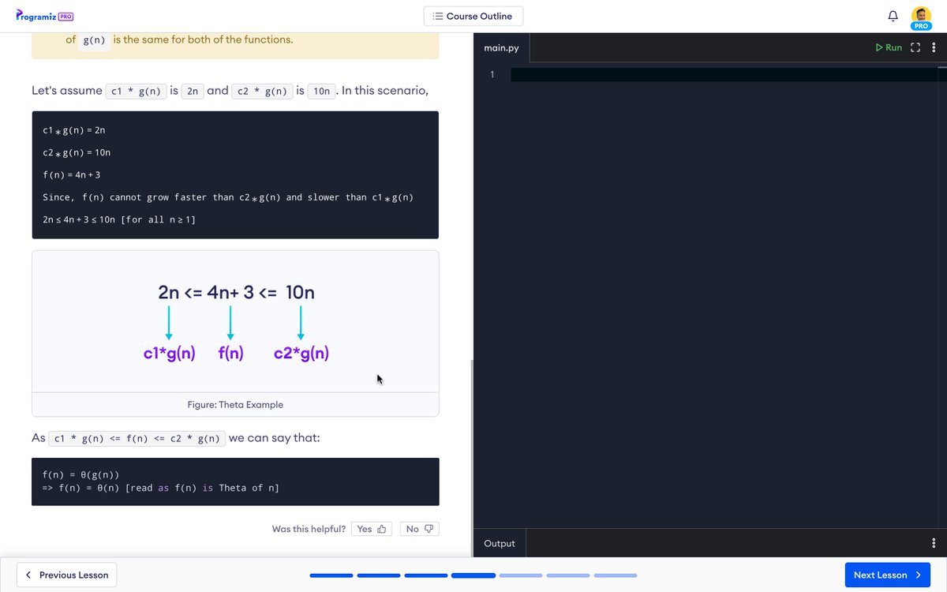Click the text '2n ≤ 4n + 3 ≤ 10n'
Image resolution: width=947 pixels, height=592 pixels.
pos(80,219)
